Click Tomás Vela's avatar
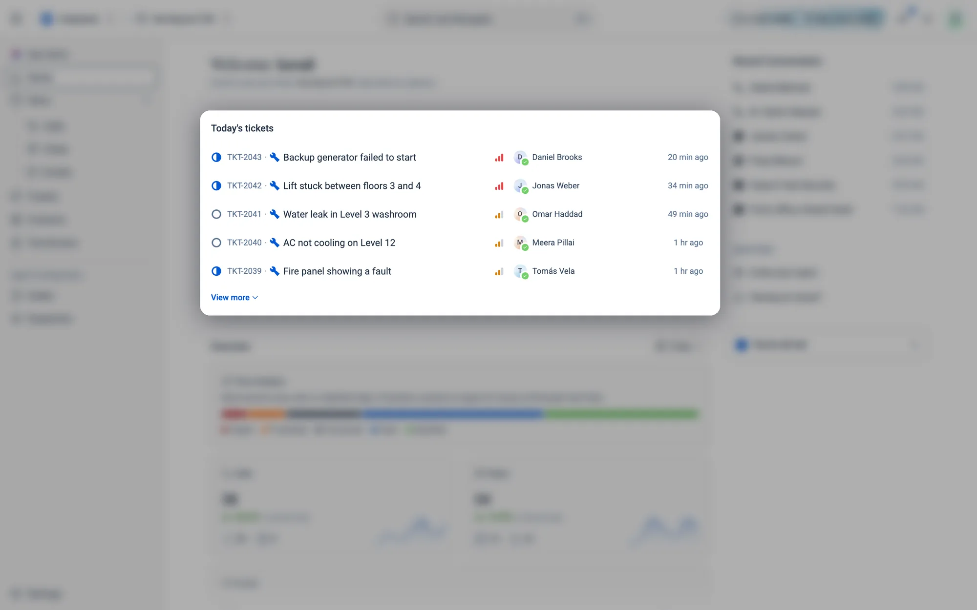 pyautogui.click(x=521, y=271)
